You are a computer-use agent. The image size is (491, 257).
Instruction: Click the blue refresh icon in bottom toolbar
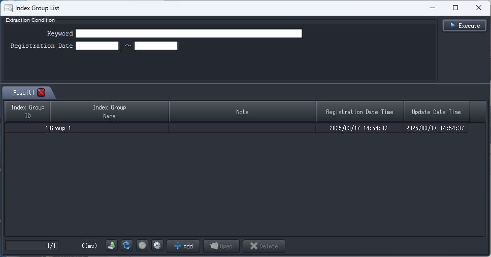click(x=127, y=245)
